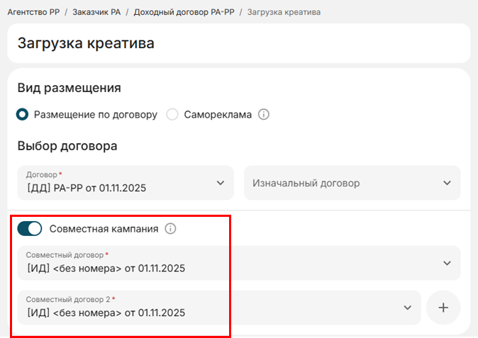Screen dimensions: 478x338
Task: Open the Доходный договор РА-РР breadcrumb link
Action: pos(184,13)
